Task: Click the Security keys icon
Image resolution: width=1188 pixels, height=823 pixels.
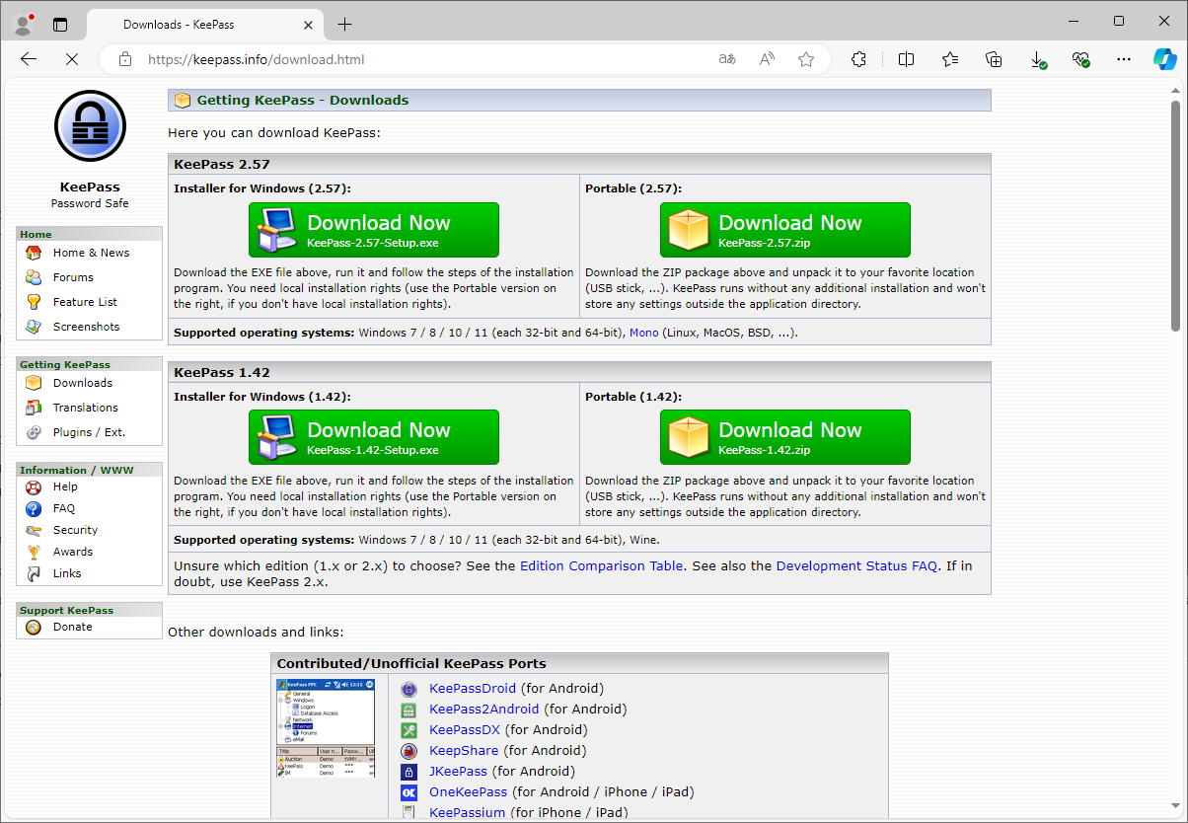Action: click(34, 530)
